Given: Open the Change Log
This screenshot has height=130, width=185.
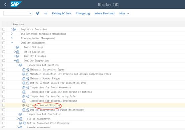Looking at the screenshot, I should tap(83, 13).
